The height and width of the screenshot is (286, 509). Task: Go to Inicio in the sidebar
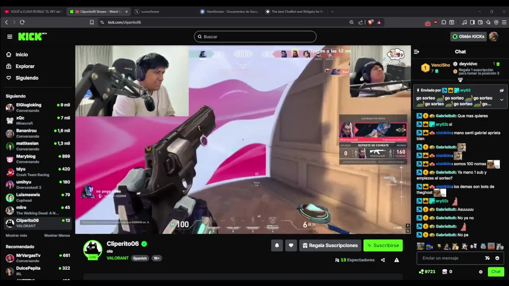click(21, 54)
